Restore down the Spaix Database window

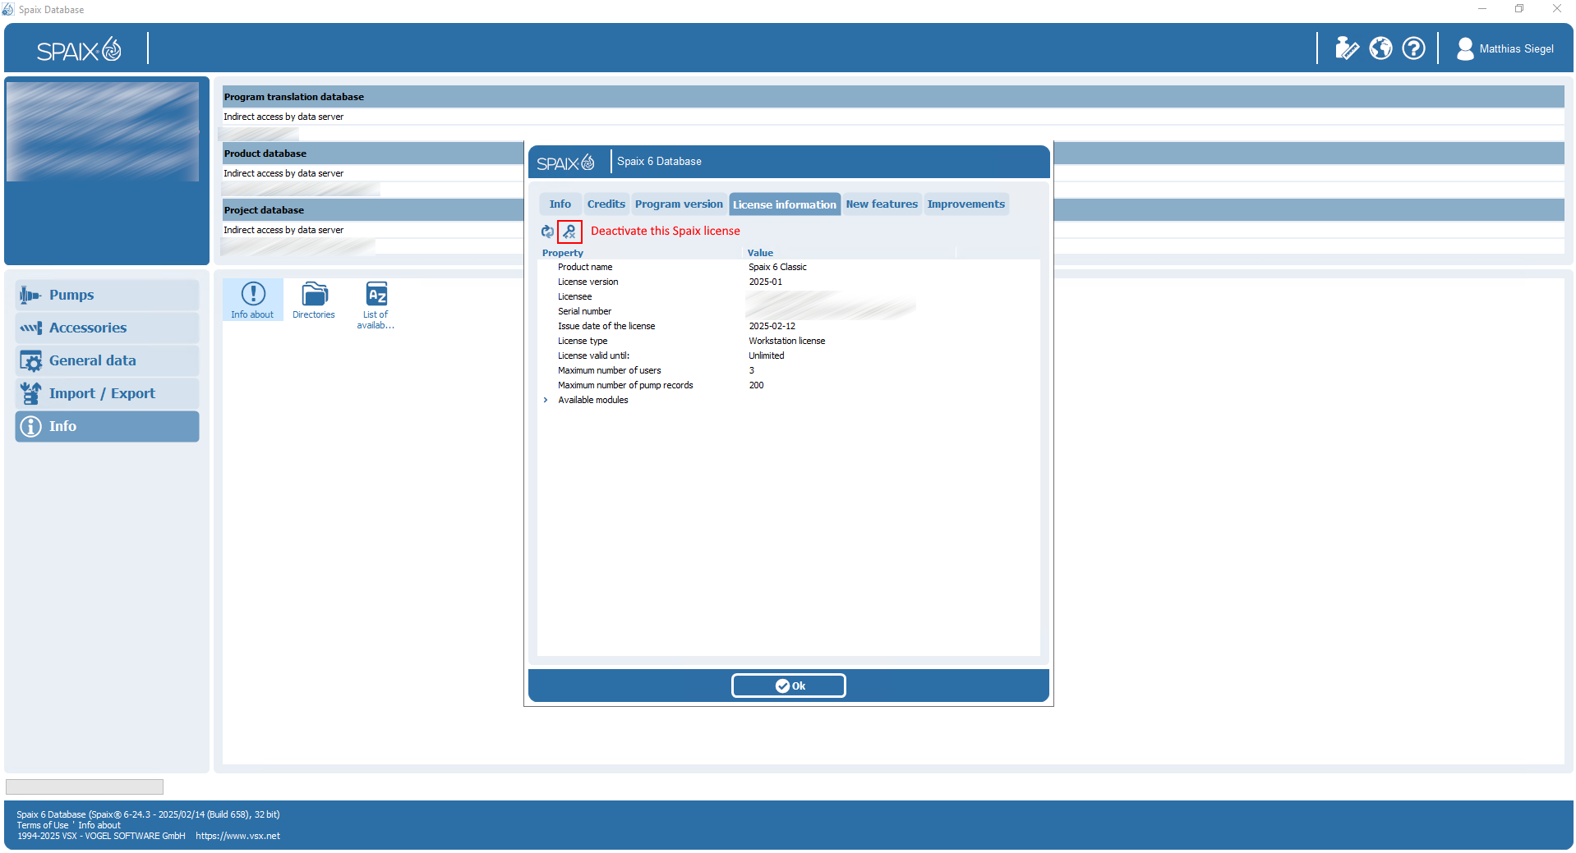point(1519,9)
